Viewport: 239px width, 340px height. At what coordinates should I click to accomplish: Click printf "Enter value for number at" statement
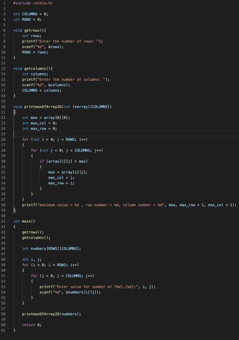(x=97, y=287)
